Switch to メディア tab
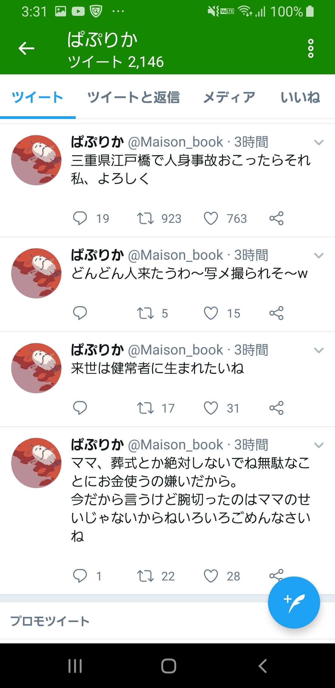335x688 pixels. click(x=229, y=97)
